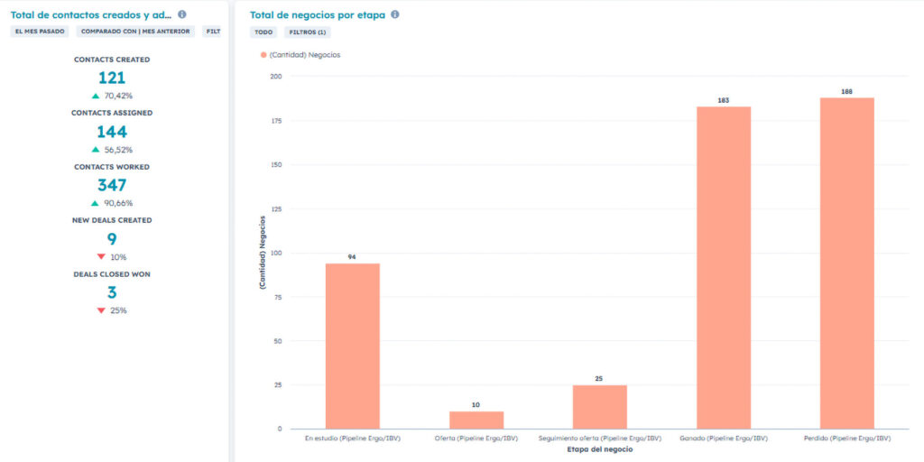
Task: Click info icon beside Total de contactos title
Action: click(182, 14)
